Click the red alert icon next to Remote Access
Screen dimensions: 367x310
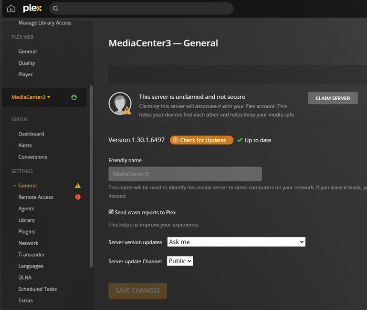pos(78,197)
